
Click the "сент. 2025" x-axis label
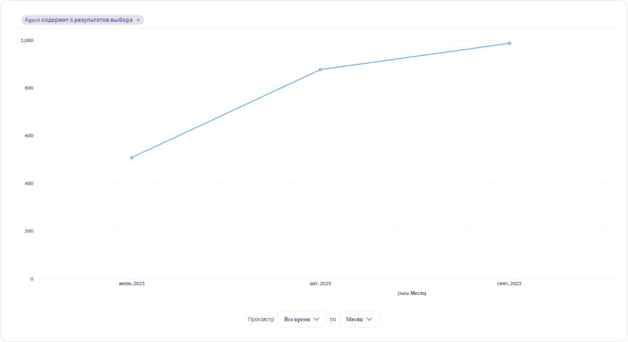[x=509, y=283]
